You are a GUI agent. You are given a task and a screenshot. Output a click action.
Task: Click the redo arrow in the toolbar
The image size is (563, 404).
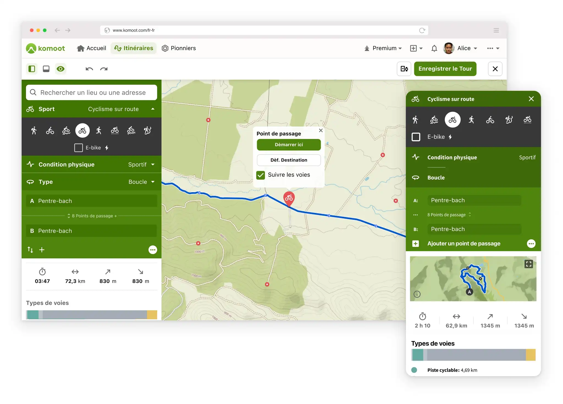[x=104, y=69]
